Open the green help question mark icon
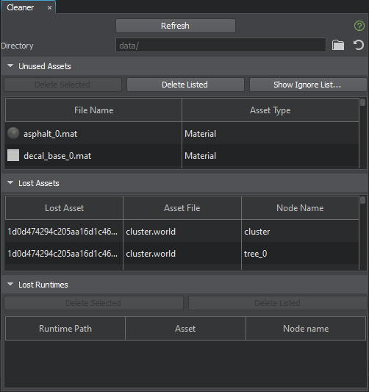This screenshot has height=392, width=369. 359,26
